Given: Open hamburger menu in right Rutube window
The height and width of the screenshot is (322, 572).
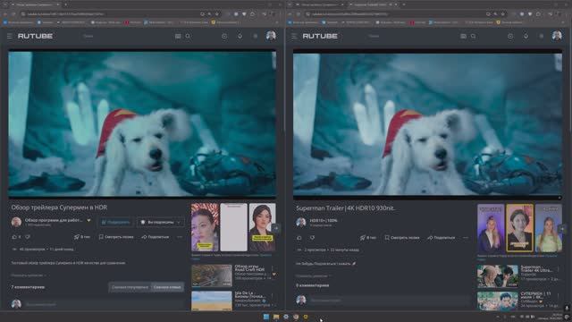Looking at the screenshot, I should pyautogui.click(x=294, y=36).
